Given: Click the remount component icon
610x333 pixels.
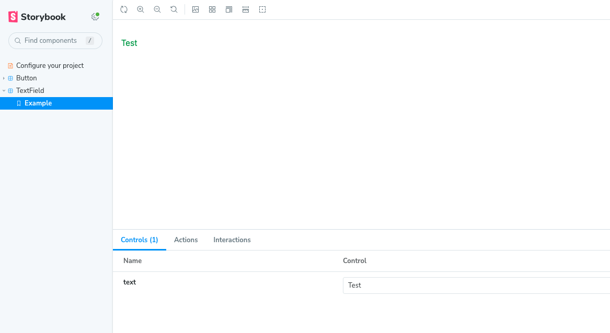Looking at the screenshot, I should (124, 9).
